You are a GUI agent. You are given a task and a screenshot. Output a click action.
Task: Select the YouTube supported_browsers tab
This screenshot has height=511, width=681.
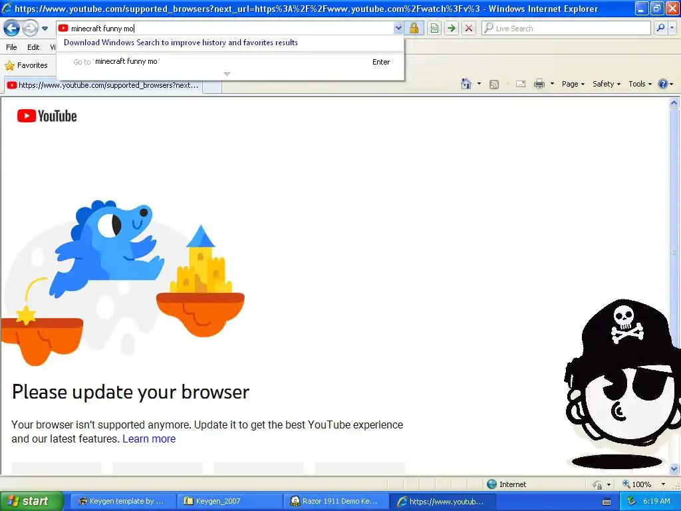pyautogui.click(x=103, y=85)
